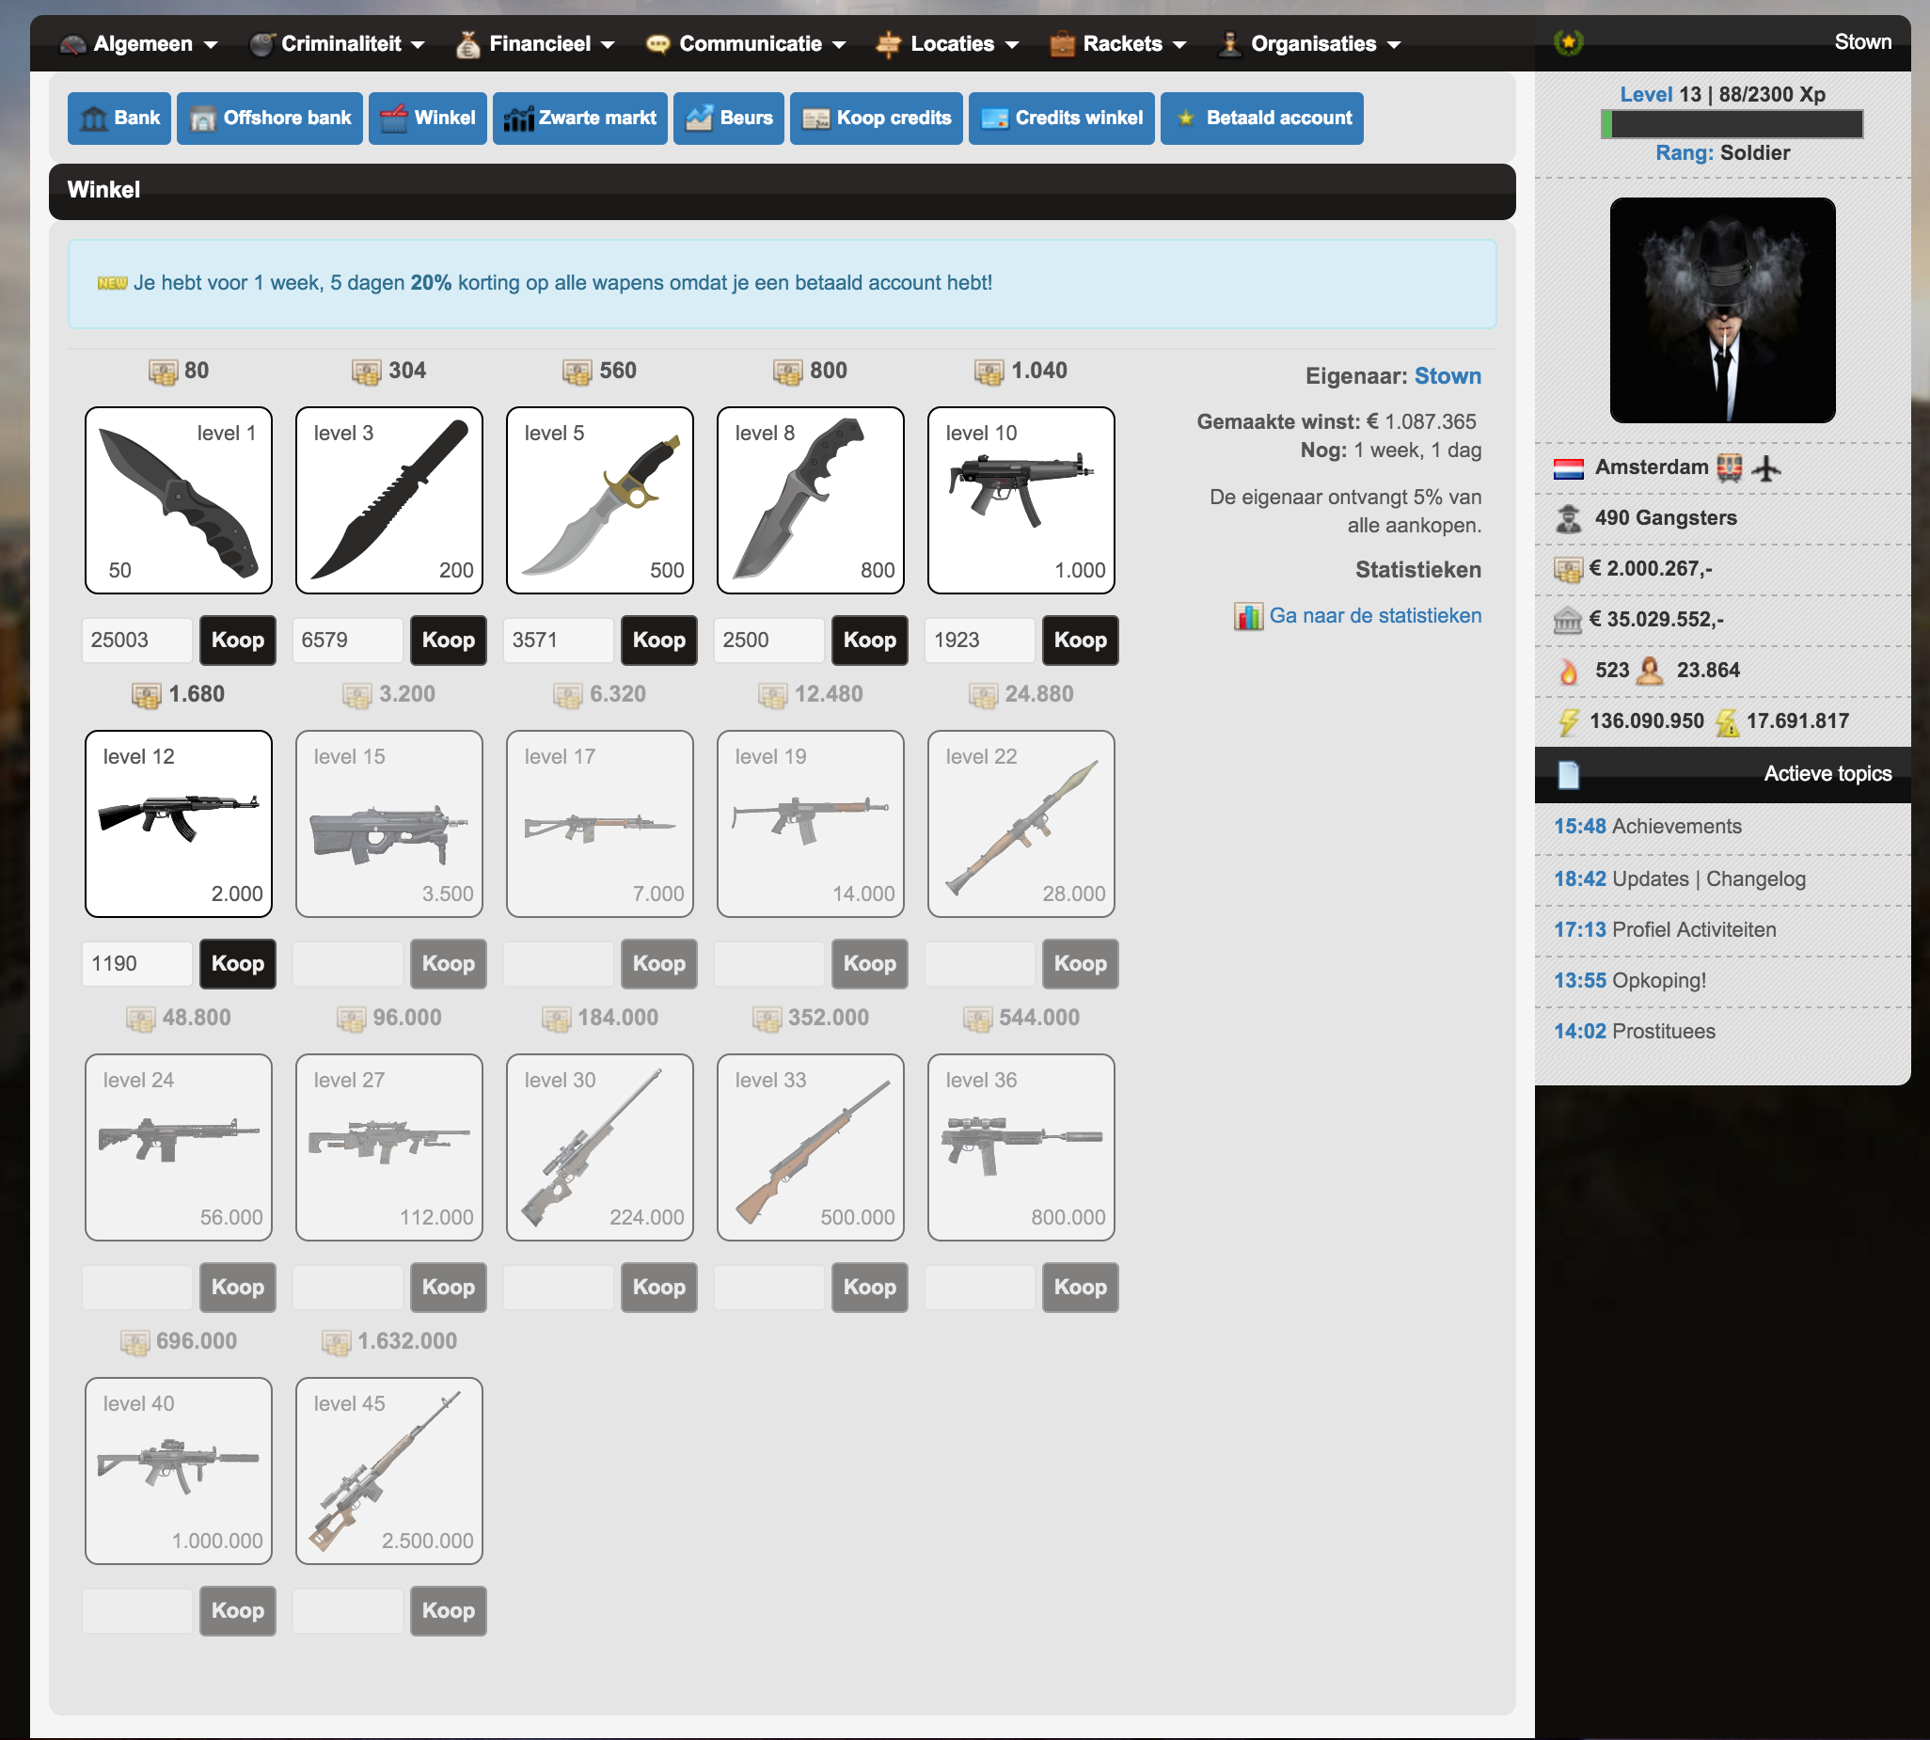Image resolution: width=1930 pixels, height=1740 pixels.
Task: Click the document icon in Actieve topics header
Action: coord(1568,774)
